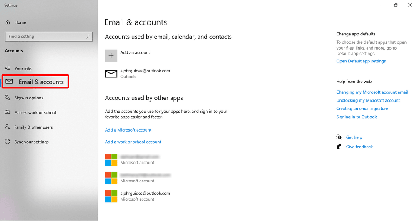Restore down the Settings window
This screenshot has height=221, width=417.
click(x=396, y=5)
